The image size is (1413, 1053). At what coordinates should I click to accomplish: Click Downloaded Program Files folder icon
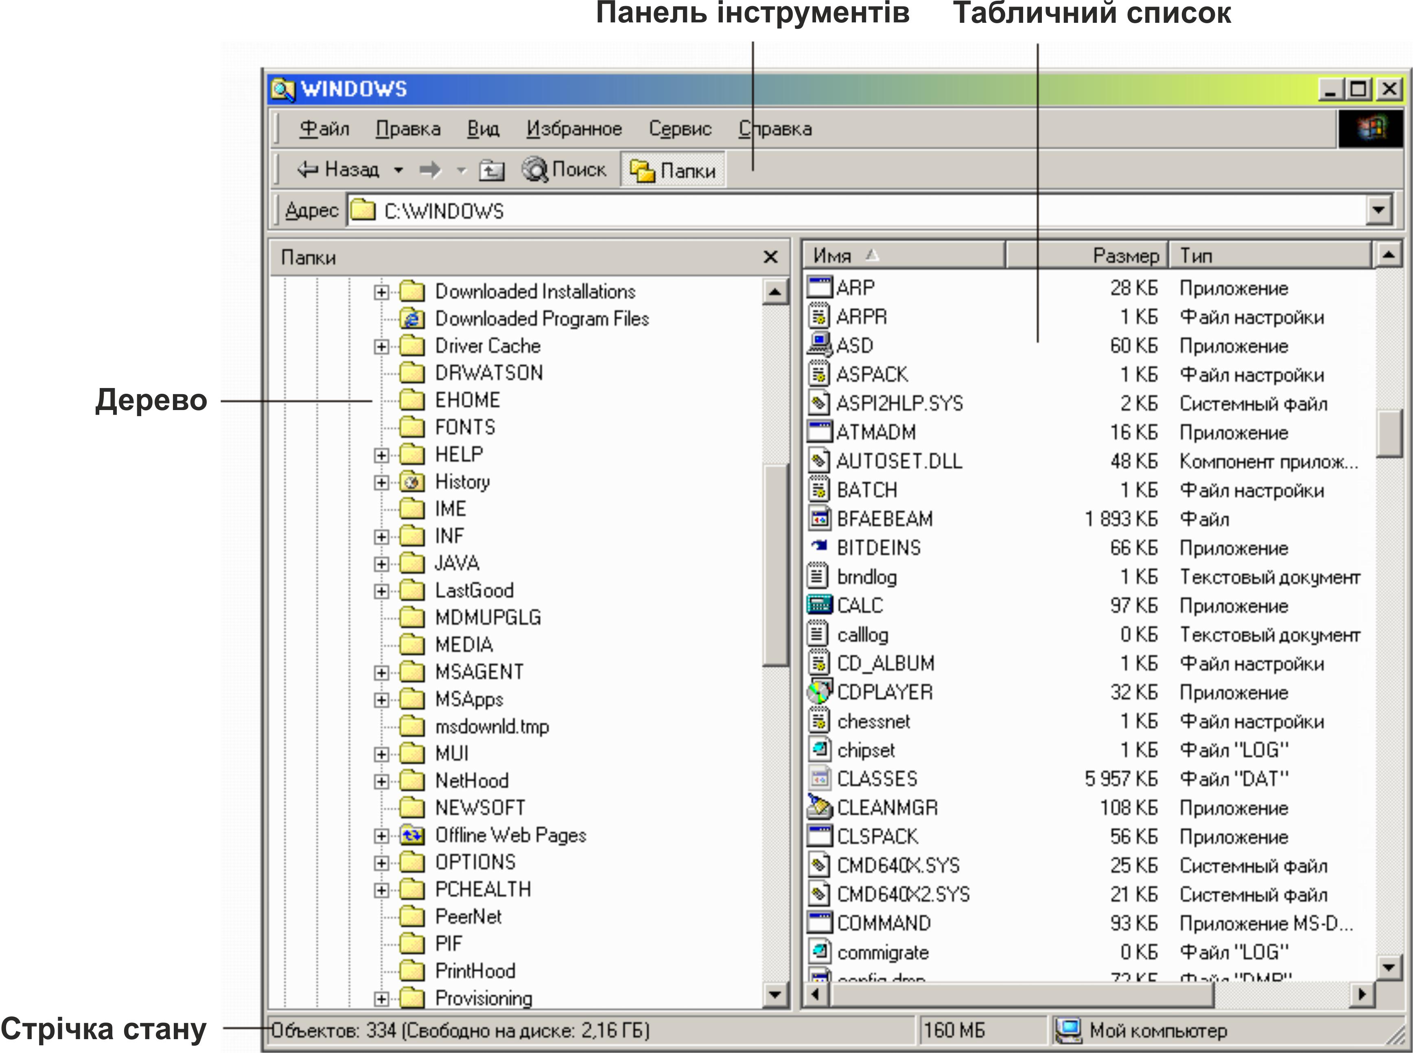coord(412,318)
